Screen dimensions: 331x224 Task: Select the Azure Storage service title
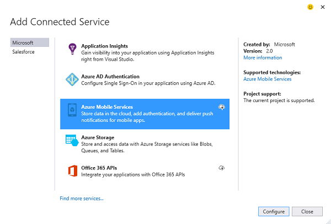click(98, 137)
